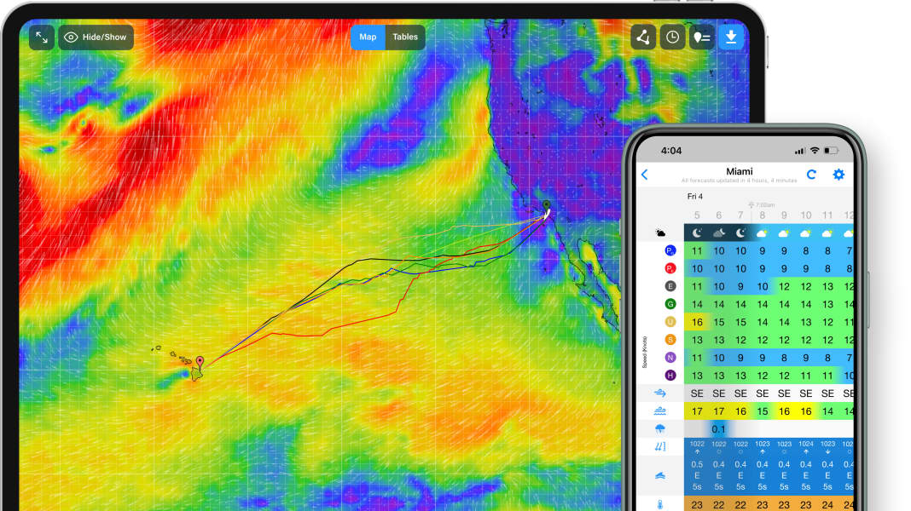Select the Map tab

click(368, 37)
